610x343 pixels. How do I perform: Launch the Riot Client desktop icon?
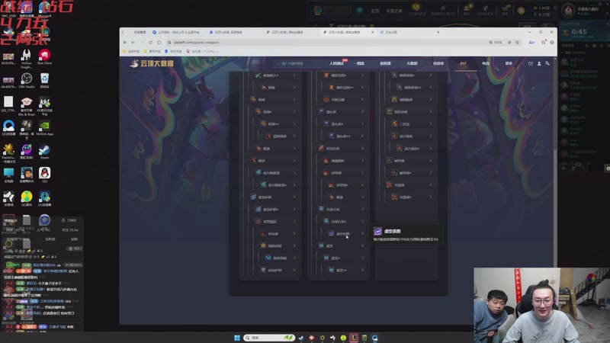click(x=44, y=57)
